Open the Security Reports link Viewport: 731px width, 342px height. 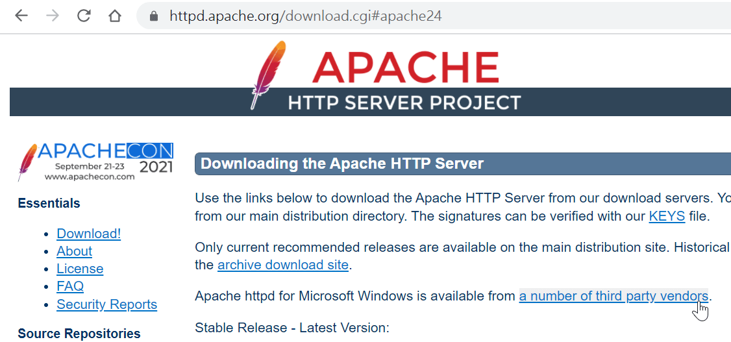pyautogui.click(x=106, y=304)
